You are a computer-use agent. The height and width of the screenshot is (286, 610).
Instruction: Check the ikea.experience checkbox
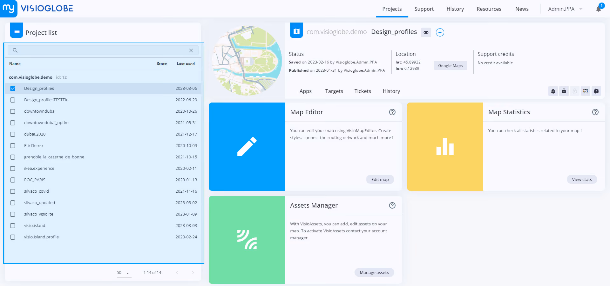click(x=13, y=169)
